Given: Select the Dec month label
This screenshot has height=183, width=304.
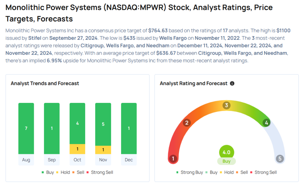Looking at the screenshot, I should pos(129,160).
